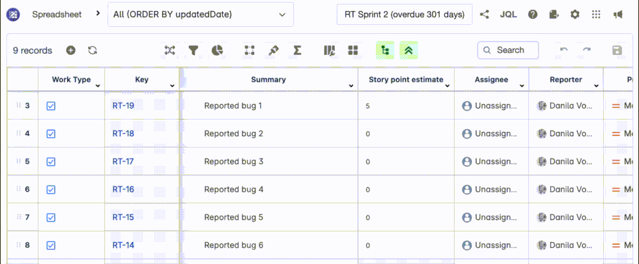Viewport: 639px width, 264px height.
Task: Open the sigma sum icon
Action: (x=298, y=50)
